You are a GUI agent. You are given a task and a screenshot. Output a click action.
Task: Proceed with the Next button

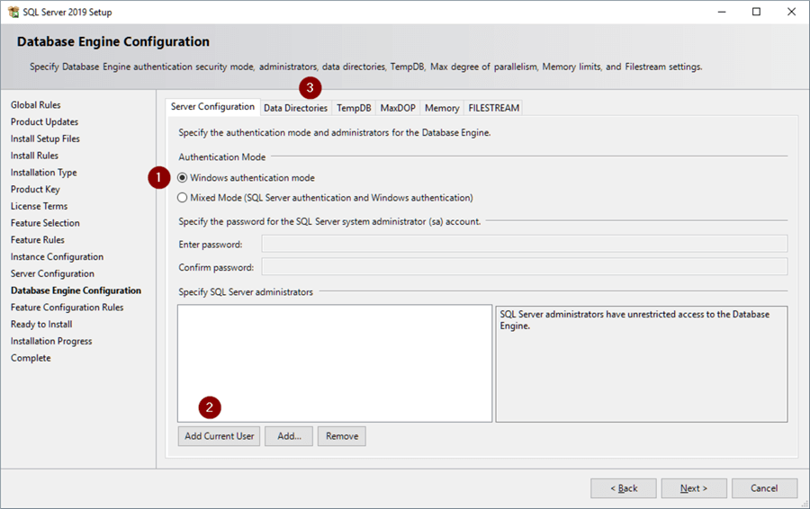click(x=694, y=488)
